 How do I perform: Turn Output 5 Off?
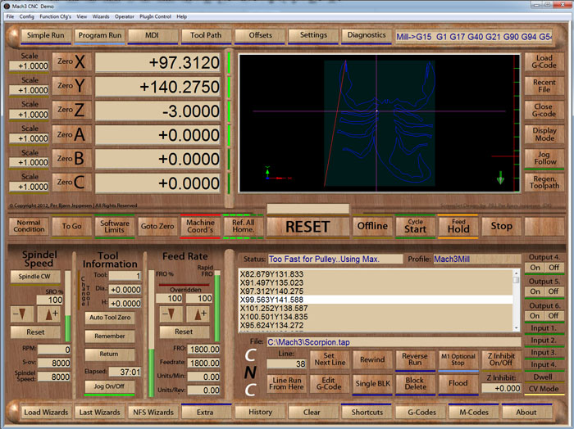pos(553,291)
